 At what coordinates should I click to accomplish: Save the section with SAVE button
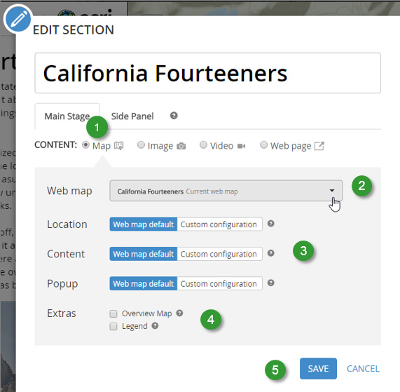(318, 368)
